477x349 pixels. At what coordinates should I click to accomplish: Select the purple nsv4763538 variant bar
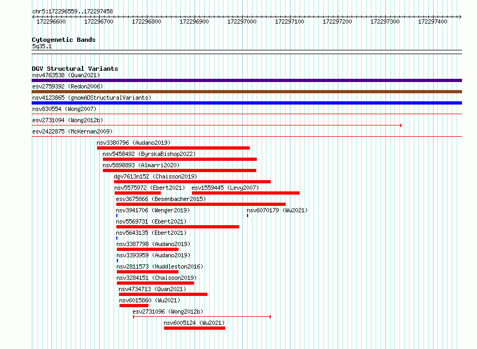[x=247, y=80]
